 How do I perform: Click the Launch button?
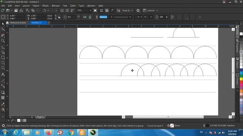pos(149,11)
